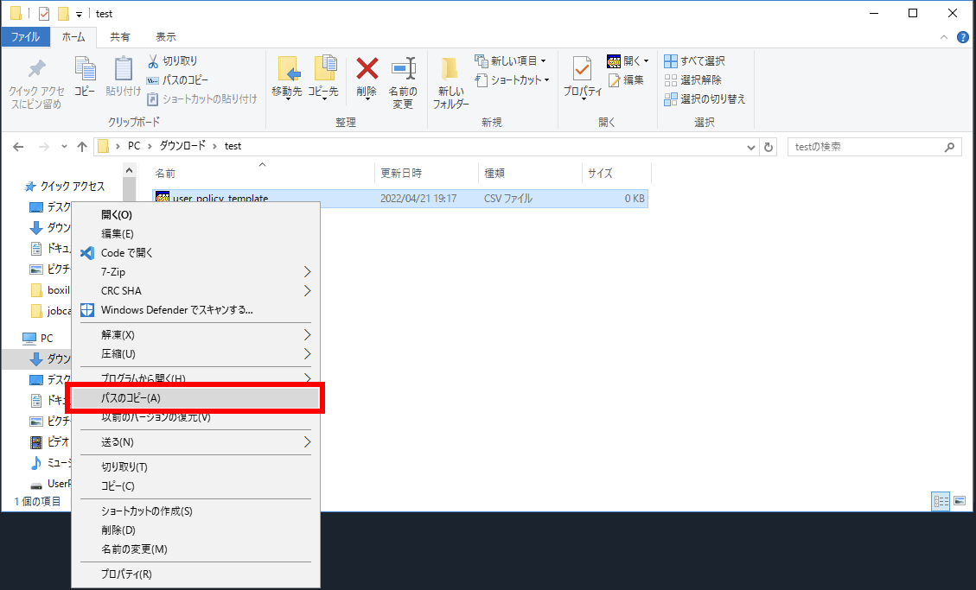Choose コピー(C) in context menu
Image resolution: width=976 pixels, height=590 pixels.
(196, 486)
